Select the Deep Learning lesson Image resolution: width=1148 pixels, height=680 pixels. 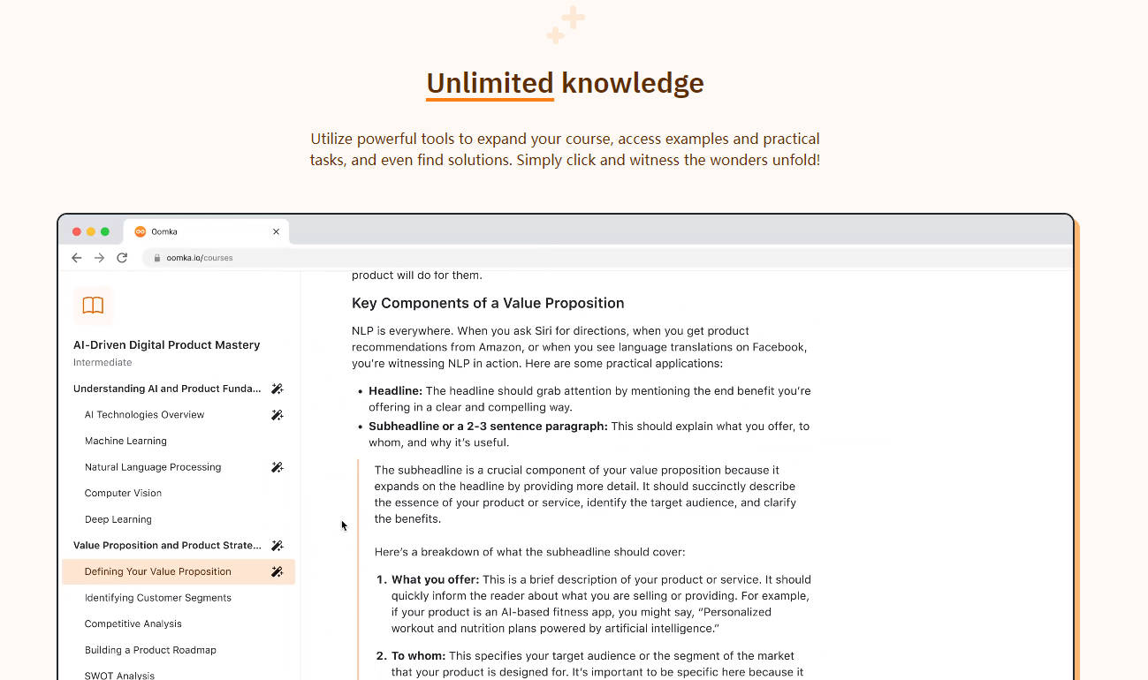click(x=118, y=519)
